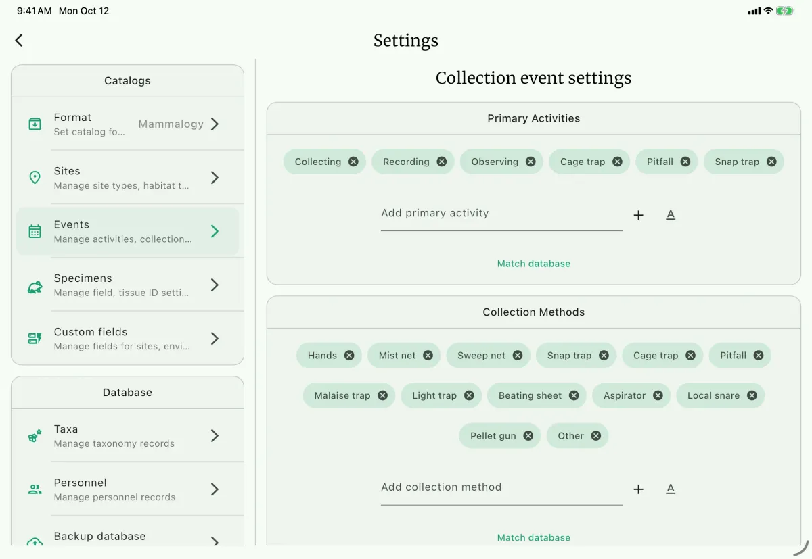Screen dimensions: 812x559
Task: Remove the Local snare chip
Action: [x=752, y=396]
